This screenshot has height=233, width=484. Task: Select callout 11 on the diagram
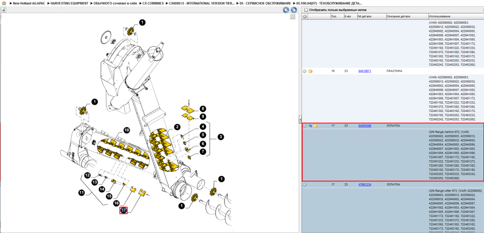[81, 193]
